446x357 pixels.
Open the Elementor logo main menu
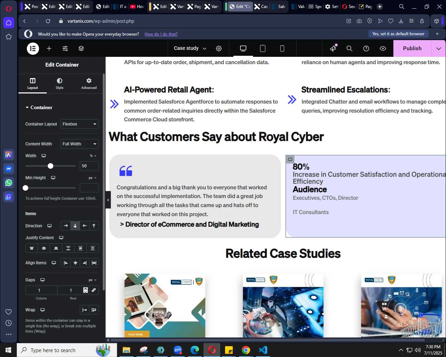pyautogui.click(x=33, y=48)
